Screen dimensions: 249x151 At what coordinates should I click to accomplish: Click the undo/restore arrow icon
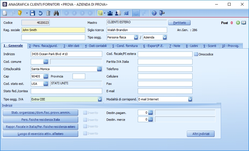(40, 13)
